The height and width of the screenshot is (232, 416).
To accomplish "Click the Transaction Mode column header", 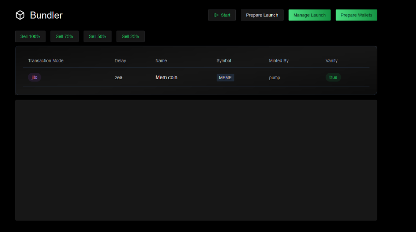I will click(46, 61).
